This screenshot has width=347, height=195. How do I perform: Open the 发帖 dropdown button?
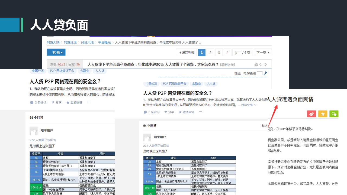(x=56, y=52)
